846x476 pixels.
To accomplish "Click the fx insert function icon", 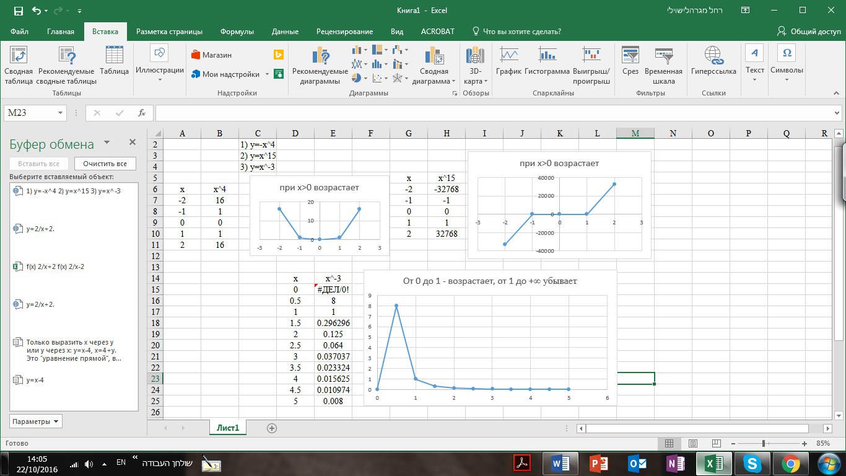I will click(x=142, y=113).
